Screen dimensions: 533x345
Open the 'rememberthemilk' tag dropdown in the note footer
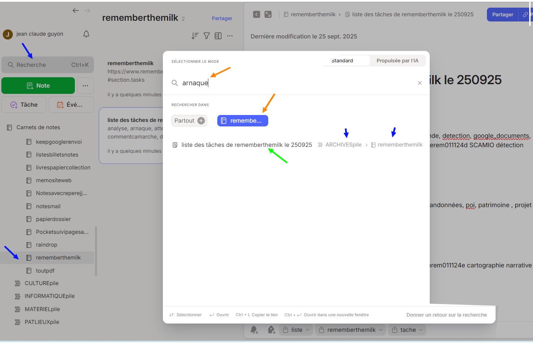click(x=351, y=330)
